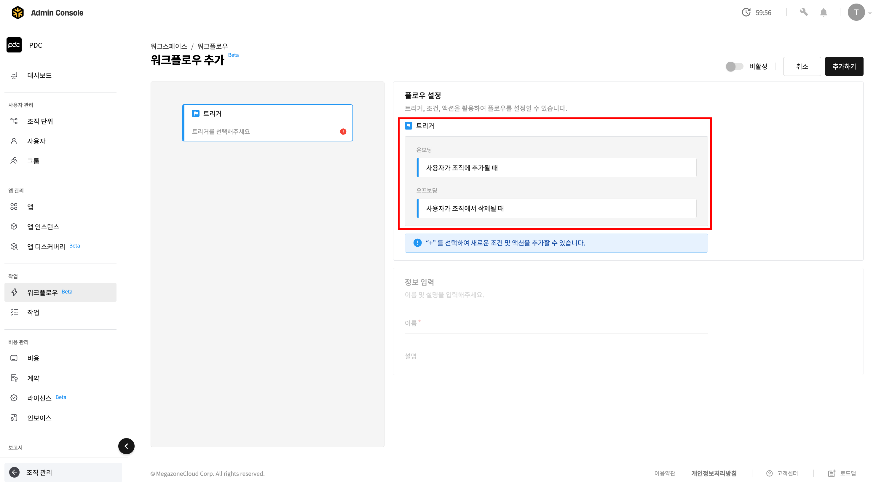The image size is (884, 485).
Task: Go to 앱 인스턴스 in the sidebar
Action: 43,226
